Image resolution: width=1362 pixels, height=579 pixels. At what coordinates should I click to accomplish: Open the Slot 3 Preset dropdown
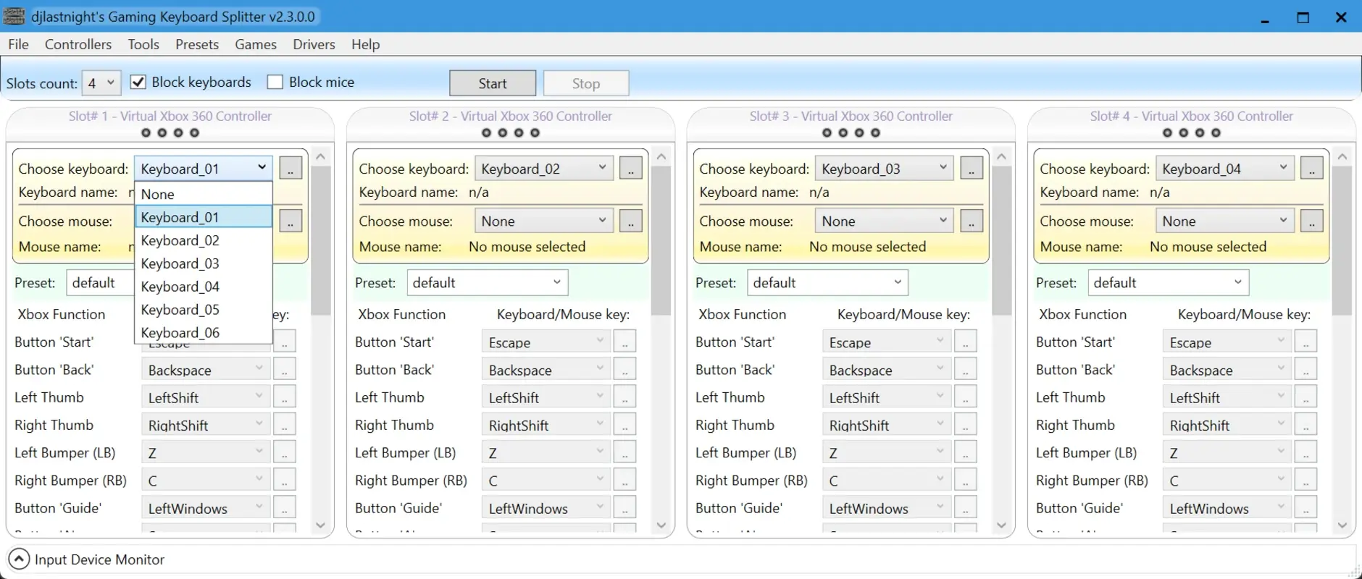tap(828, 282)
